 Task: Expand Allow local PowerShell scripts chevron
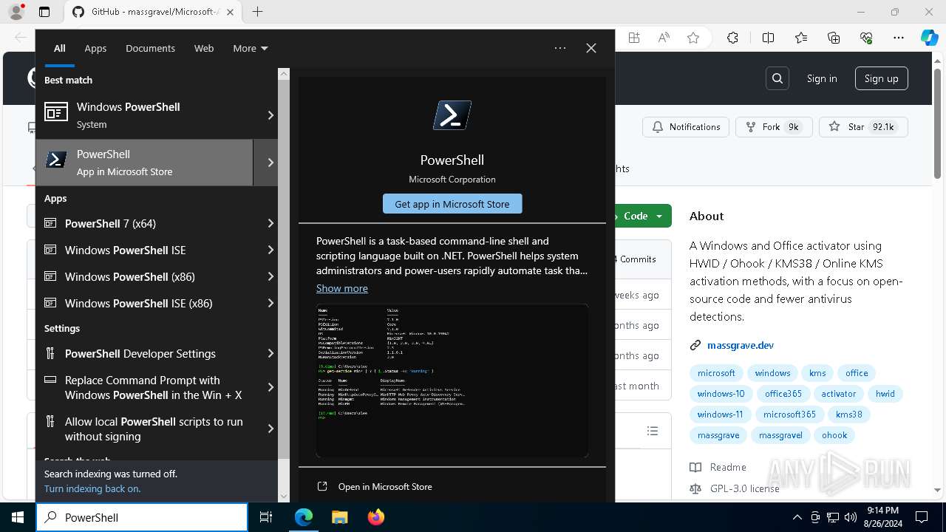tap(270, 429)
